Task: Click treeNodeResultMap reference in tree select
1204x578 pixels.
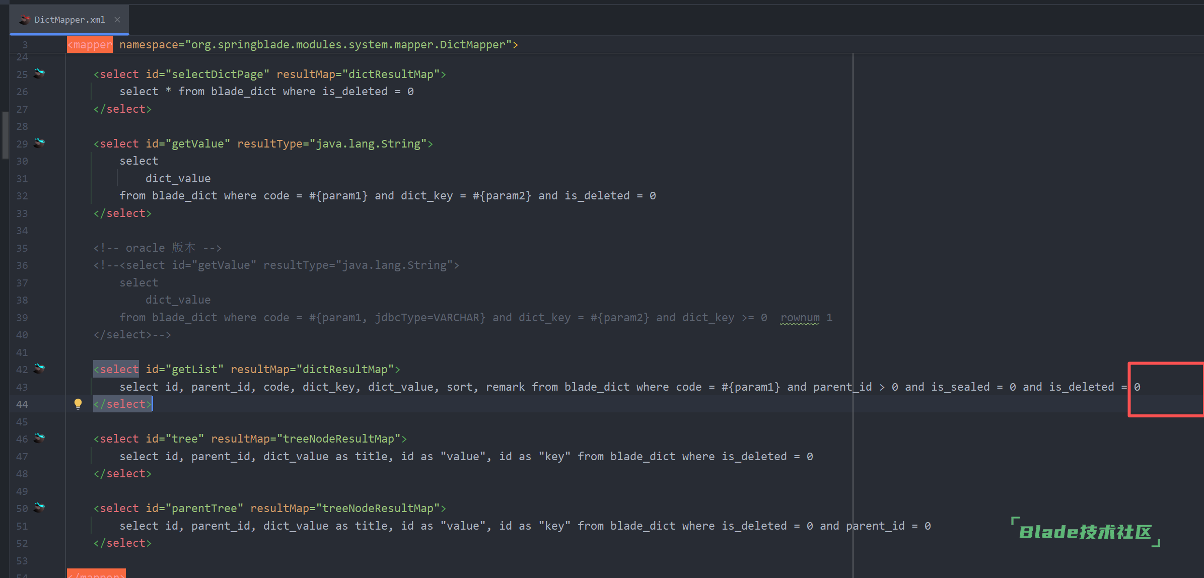Action: pos(338,439)
